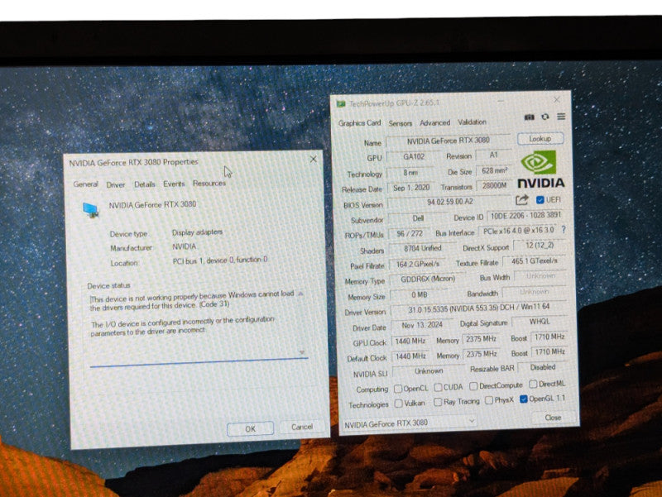Click the Lookup button
Viewport: 662px width, 497px height.
540,139
